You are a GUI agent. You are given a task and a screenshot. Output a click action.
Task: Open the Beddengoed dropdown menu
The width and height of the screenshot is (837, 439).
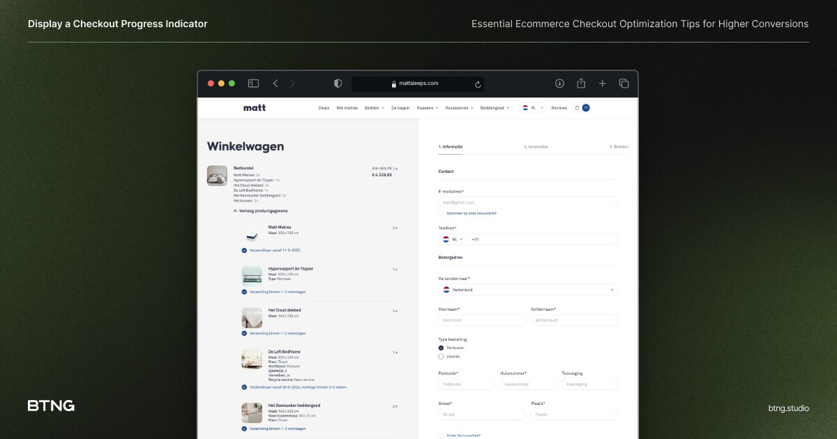[x=495, y=108]
